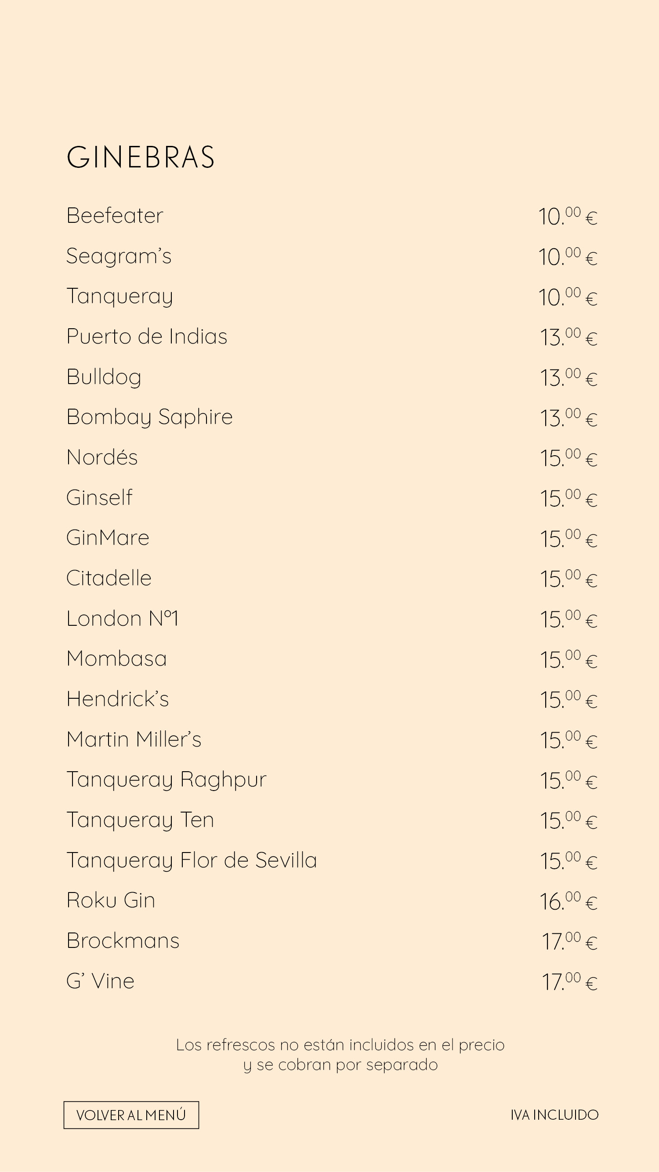Tap the Brockmans 17 euro price

[x=569, y=941]
